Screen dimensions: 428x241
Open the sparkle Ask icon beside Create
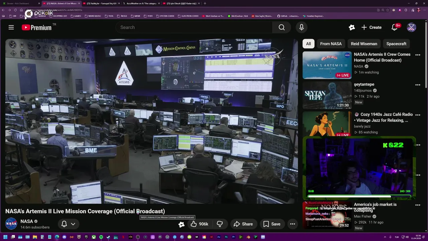point(351,27)
